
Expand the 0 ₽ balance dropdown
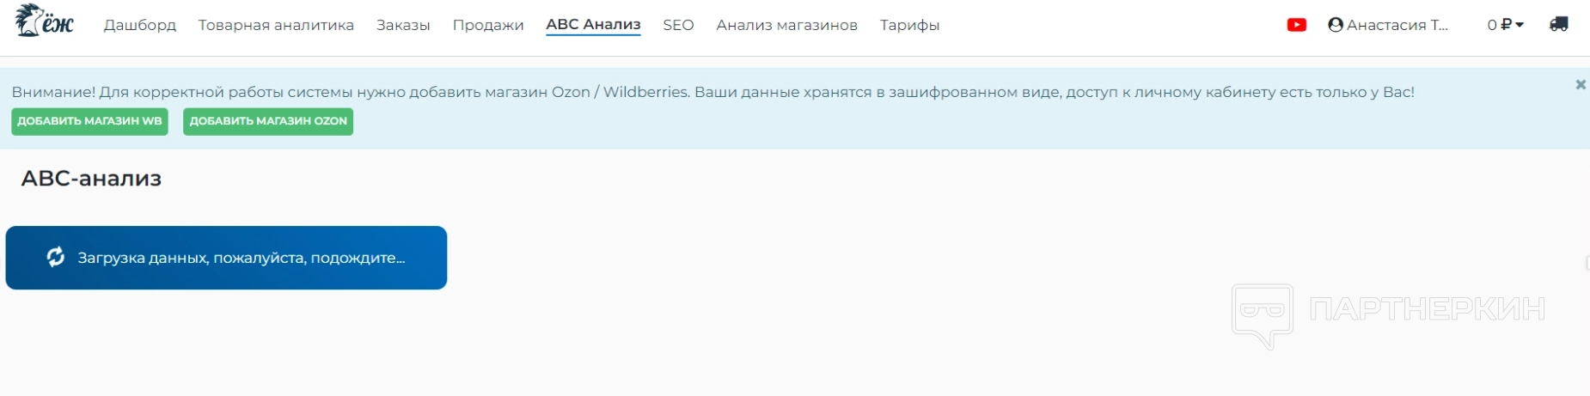pos(1506,25)
